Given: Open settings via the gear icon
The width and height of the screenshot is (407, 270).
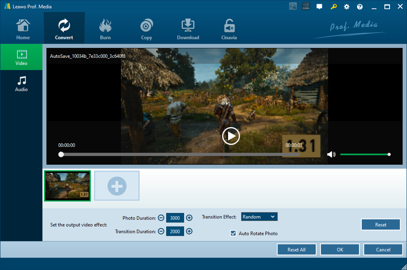Looking at the screenshot, I should (x=347, y=7).
